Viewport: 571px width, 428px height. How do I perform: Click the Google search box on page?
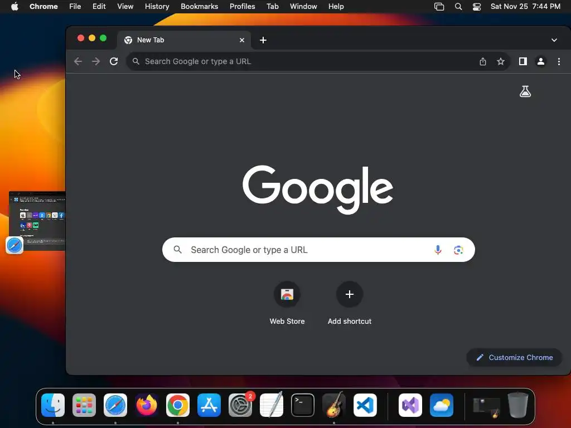pos(318,250)
